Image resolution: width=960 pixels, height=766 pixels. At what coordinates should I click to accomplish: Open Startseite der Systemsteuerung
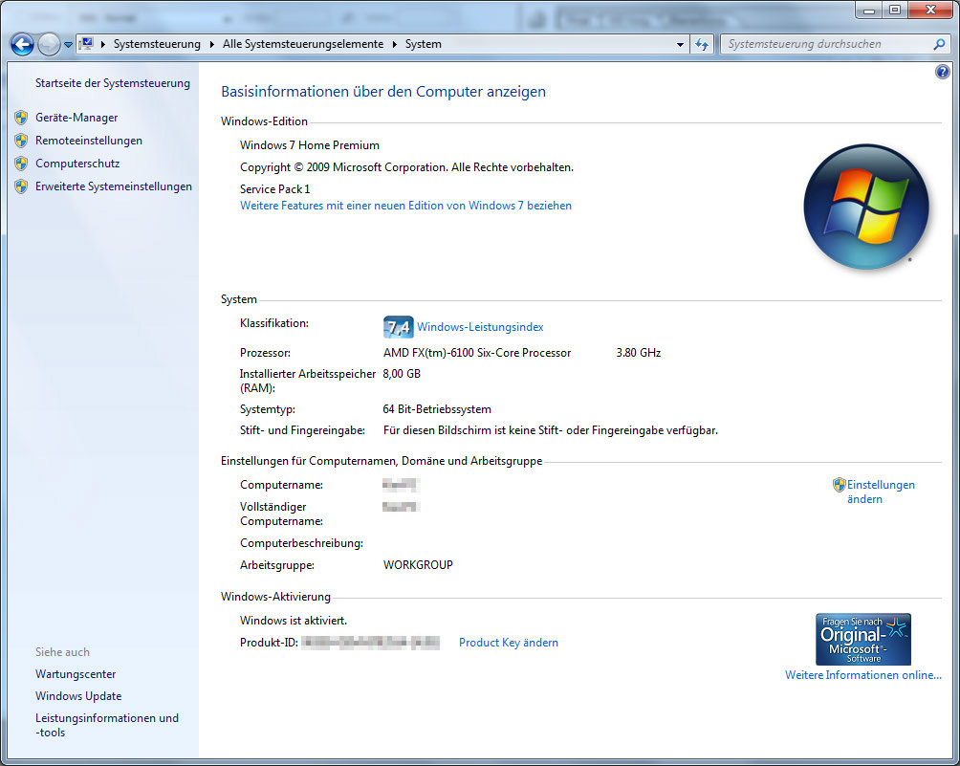click(x=113, y=83)
